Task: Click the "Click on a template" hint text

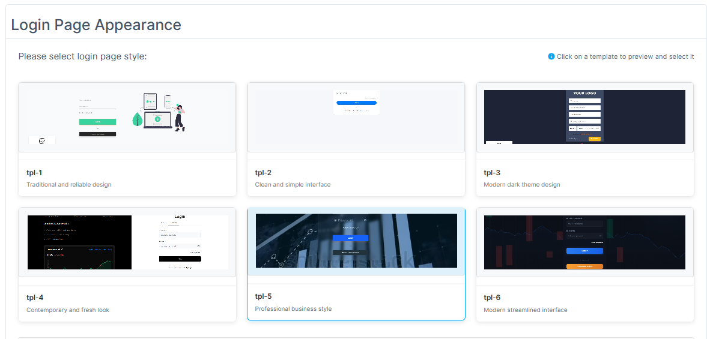Action: pyautogui.click(x=625, y=56)
